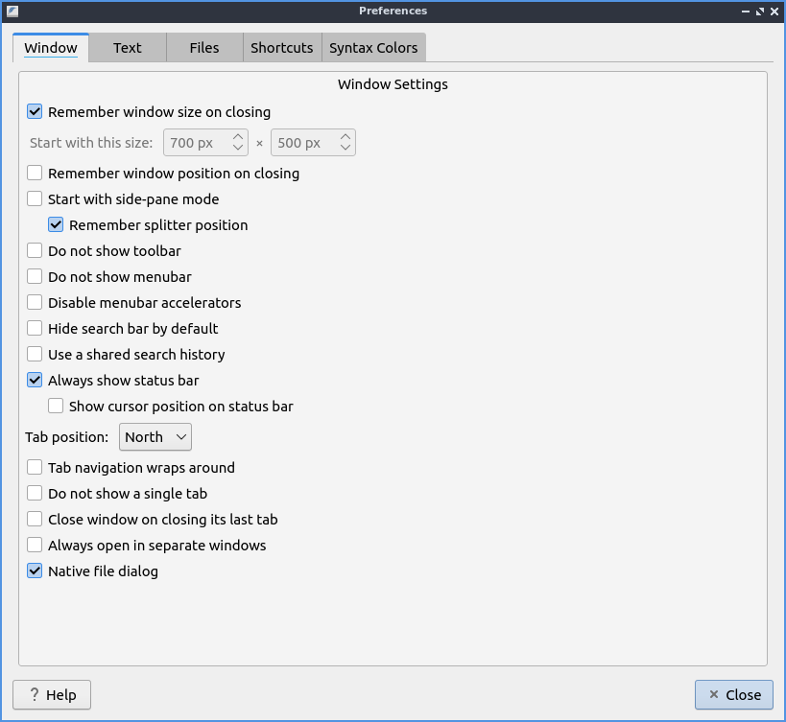
Task: Enable Tab navigation wraps around
Action: click(36, 468)
